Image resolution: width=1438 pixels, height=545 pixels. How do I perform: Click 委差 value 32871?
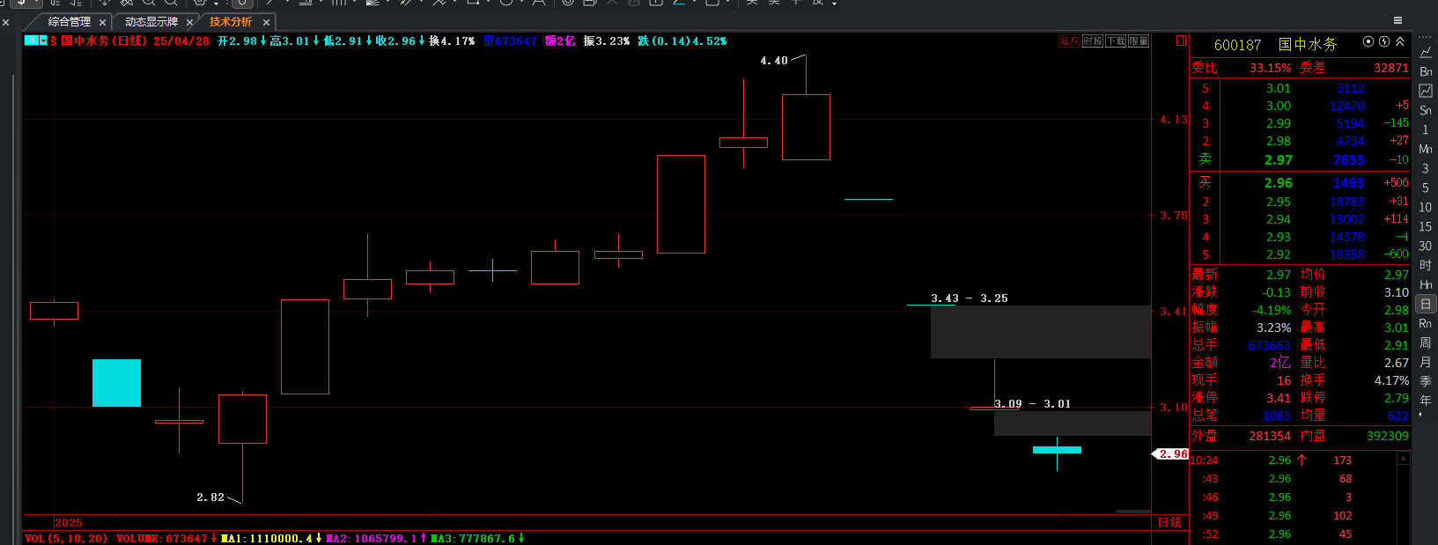(x=1390, y=68)
